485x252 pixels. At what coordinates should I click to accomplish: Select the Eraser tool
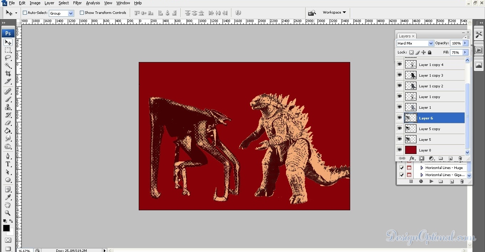coord(8,123)
